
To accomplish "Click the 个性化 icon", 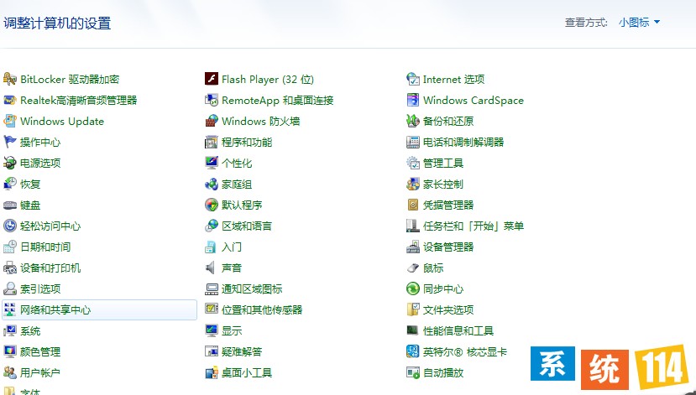I will tap(212, 163).
